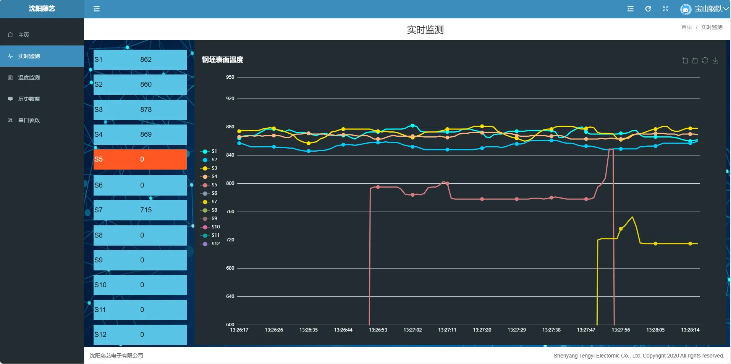
Task: Hide the S5 series via its legend entry
Action: (209, 185)
